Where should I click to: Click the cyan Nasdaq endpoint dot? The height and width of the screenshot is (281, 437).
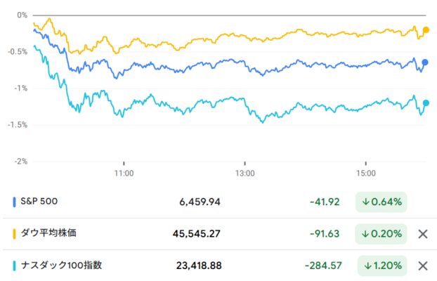tap(426, 103)
